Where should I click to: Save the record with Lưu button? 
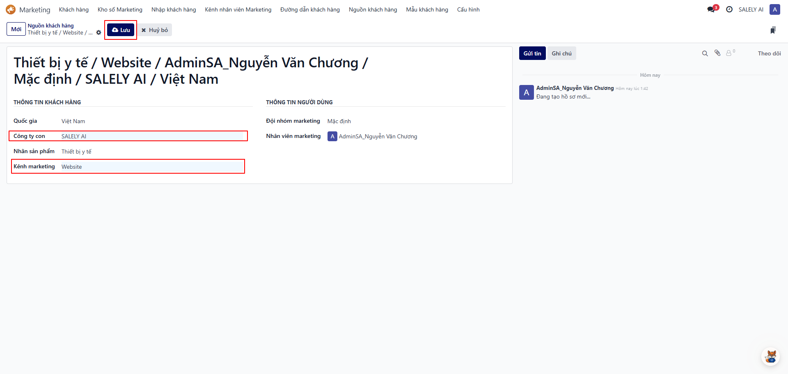pyautogui.click(x=121, y=30)
